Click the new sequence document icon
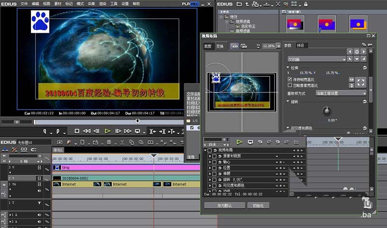The width and height of the screenshot is (387, 228). click(82, 142)
